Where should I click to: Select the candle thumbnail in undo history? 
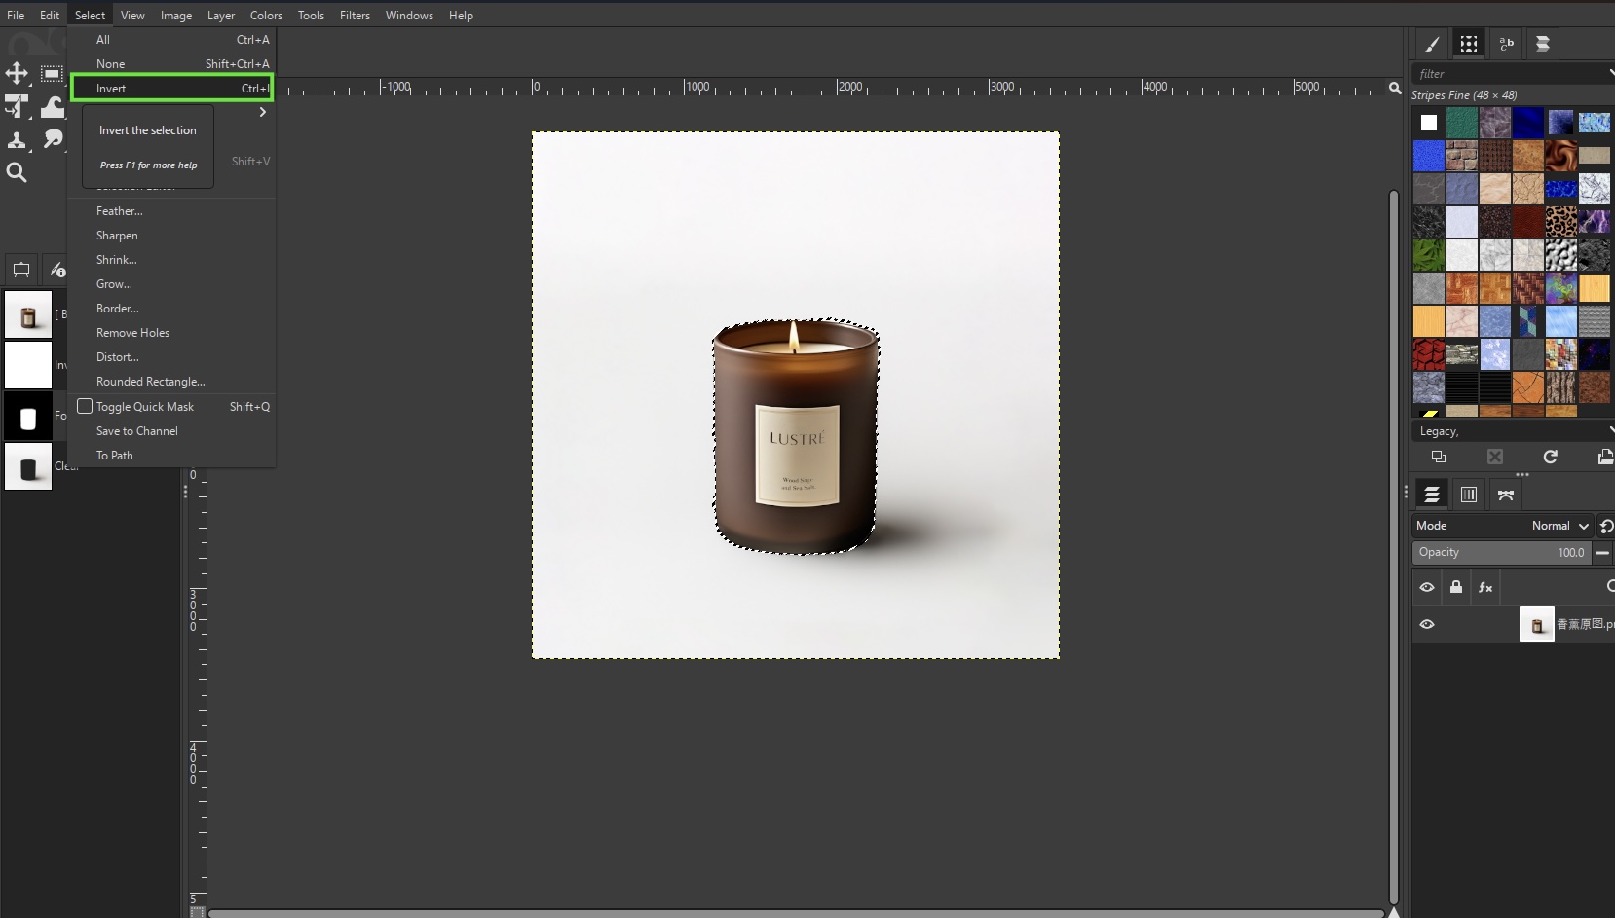coord(28,314)
